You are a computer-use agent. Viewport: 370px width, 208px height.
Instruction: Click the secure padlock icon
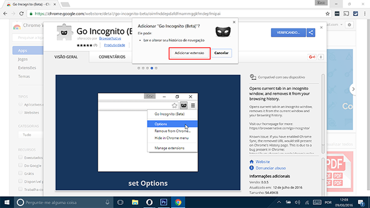coord(31,14)
